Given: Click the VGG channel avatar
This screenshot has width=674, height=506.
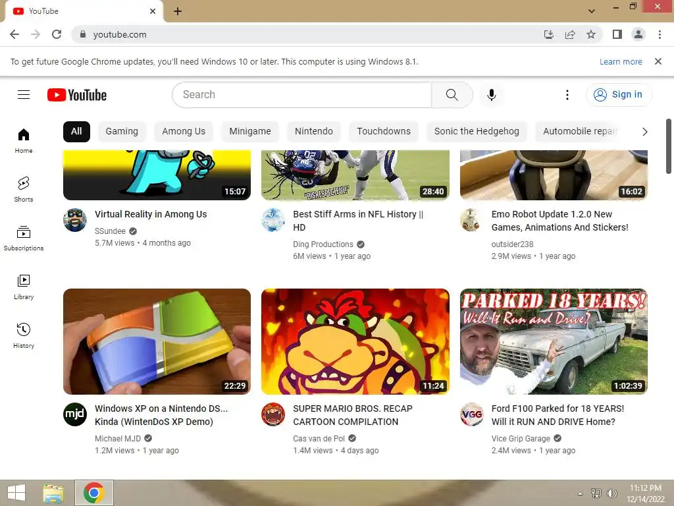Looking at the screenshot, I should tap(471, 414).
